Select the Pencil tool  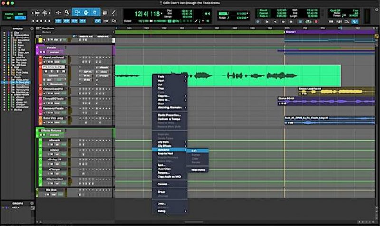pyautogui.click(x=113, y=13)
